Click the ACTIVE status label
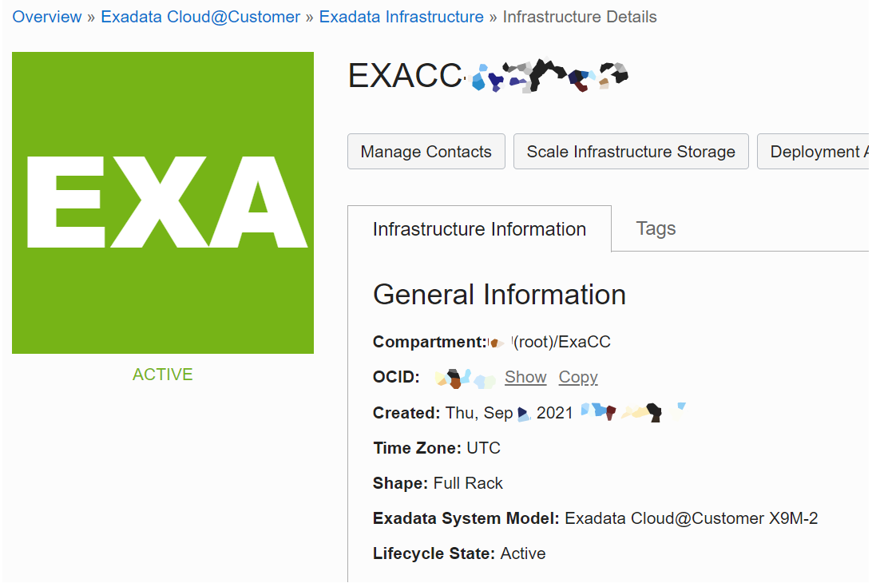 pyautogui.click(x=163, y=375)
